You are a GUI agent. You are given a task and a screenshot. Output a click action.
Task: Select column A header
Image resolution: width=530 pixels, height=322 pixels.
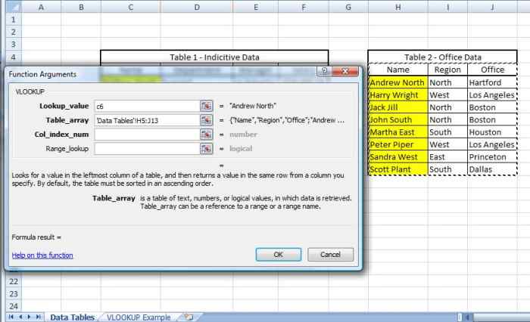coord(41,7)
